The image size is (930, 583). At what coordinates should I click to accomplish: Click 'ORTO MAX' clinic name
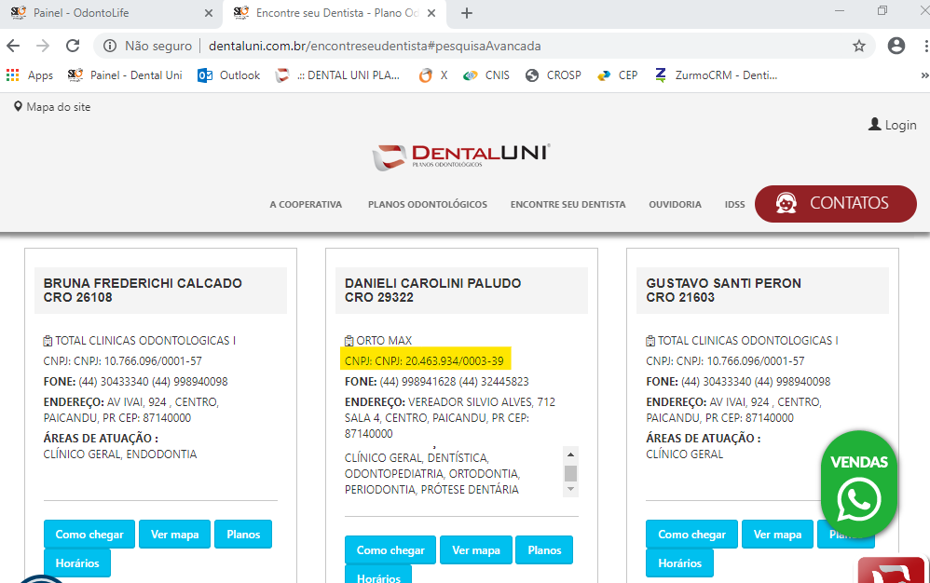tap(384, 341)
